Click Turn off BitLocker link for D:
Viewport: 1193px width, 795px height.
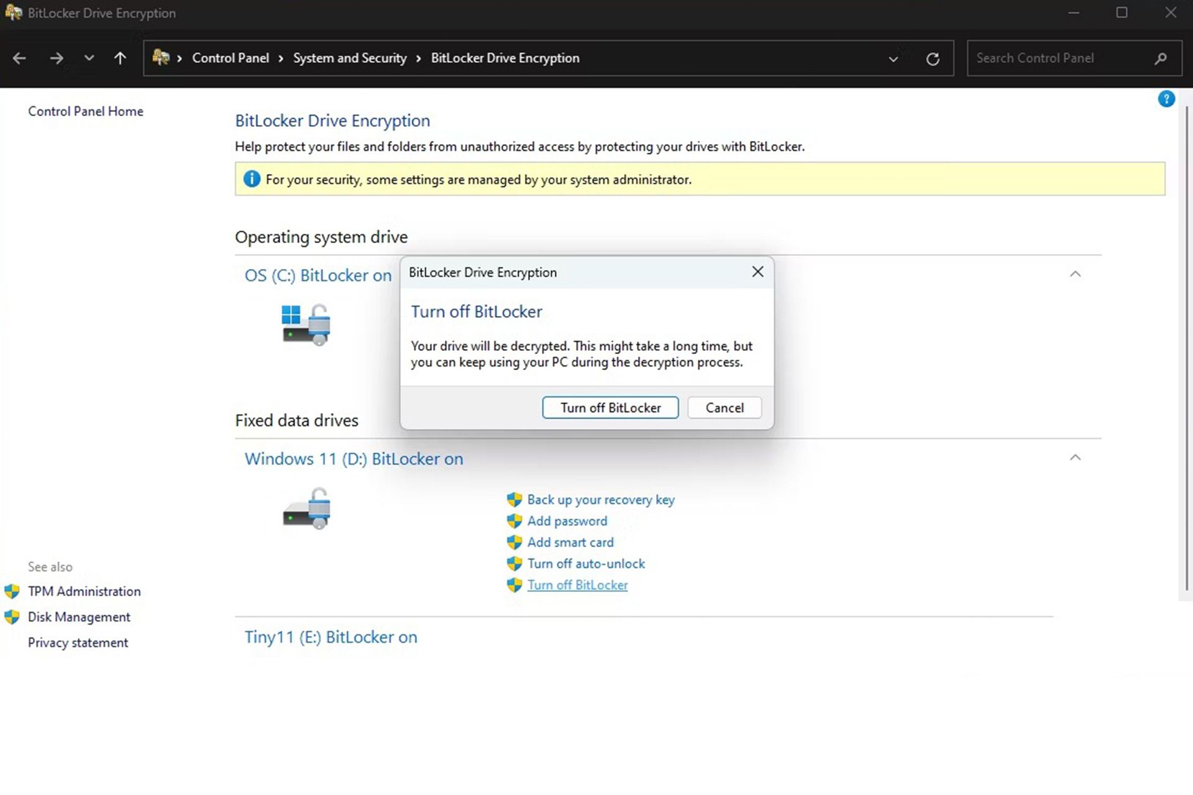coord(577,585)
